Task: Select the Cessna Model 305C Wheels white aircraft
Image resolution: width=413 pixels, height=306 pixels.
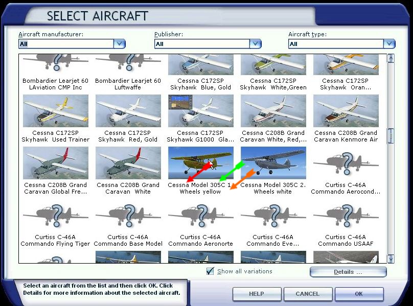Action: point(273,162)
